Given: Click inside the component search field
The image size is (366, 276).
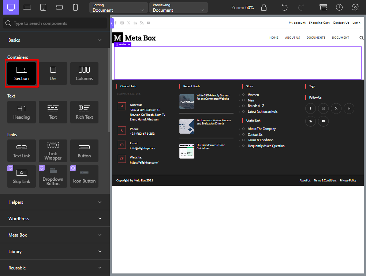Looking at the screenshot, I should [x=55, y=23].
